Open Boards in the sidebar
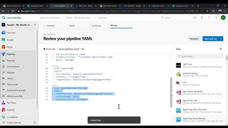 (x=10, y=40)
